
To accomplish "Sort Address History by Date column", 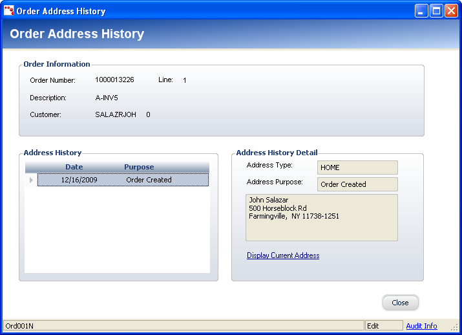I will [74, 167].
